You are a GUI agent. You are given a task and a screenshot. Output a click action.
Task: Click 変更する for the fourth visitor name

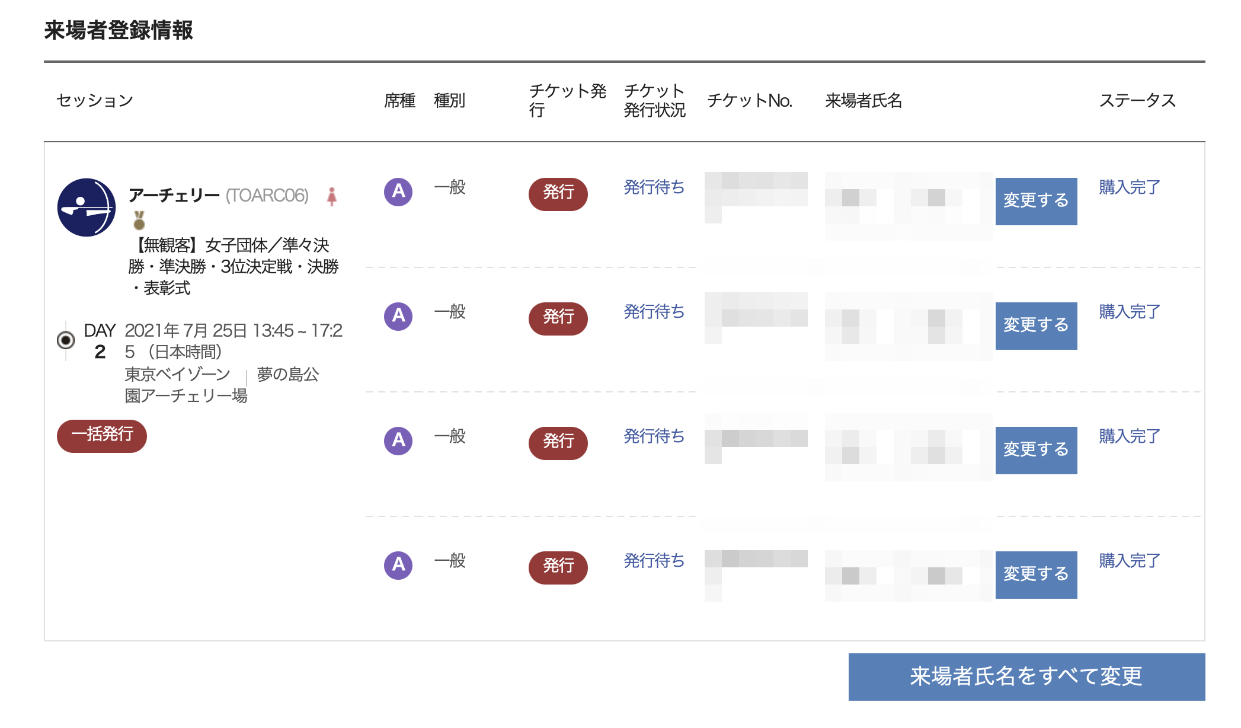(1036, 575)
